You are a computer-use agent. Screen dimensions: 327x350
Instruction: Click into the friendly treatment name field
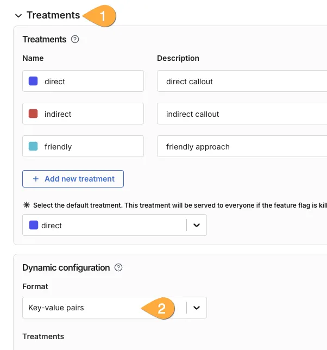(x=90, y=146)
